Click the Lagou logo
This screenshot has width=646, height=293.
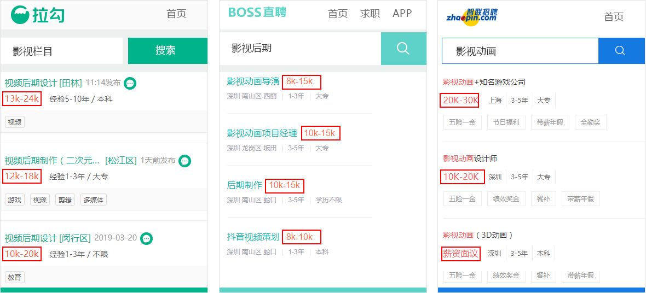[37, 15]
